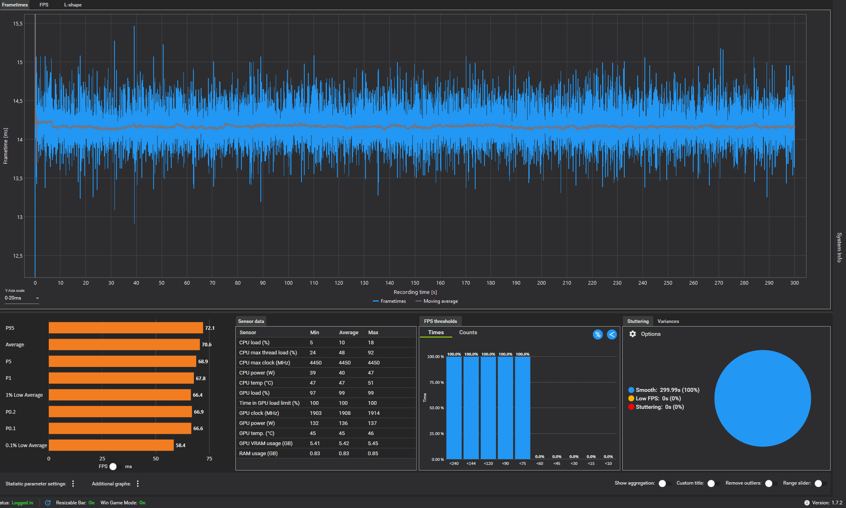Click the refresh icon in status bar

48,503
